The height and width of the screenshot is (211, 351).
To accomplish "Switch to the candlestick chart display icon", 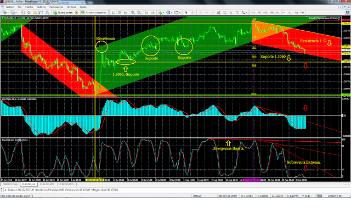I will coord(120,13).
